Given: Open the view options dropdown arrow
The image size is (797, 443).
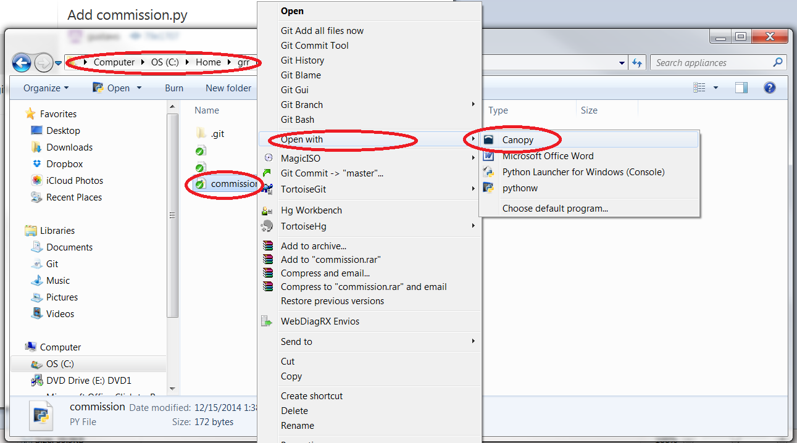Looking at the screenshot, I should tap(716, 88).
